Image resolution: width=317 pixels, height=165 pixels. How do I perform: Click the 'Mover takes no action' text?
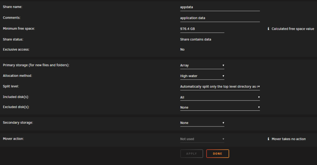(288, 139)
